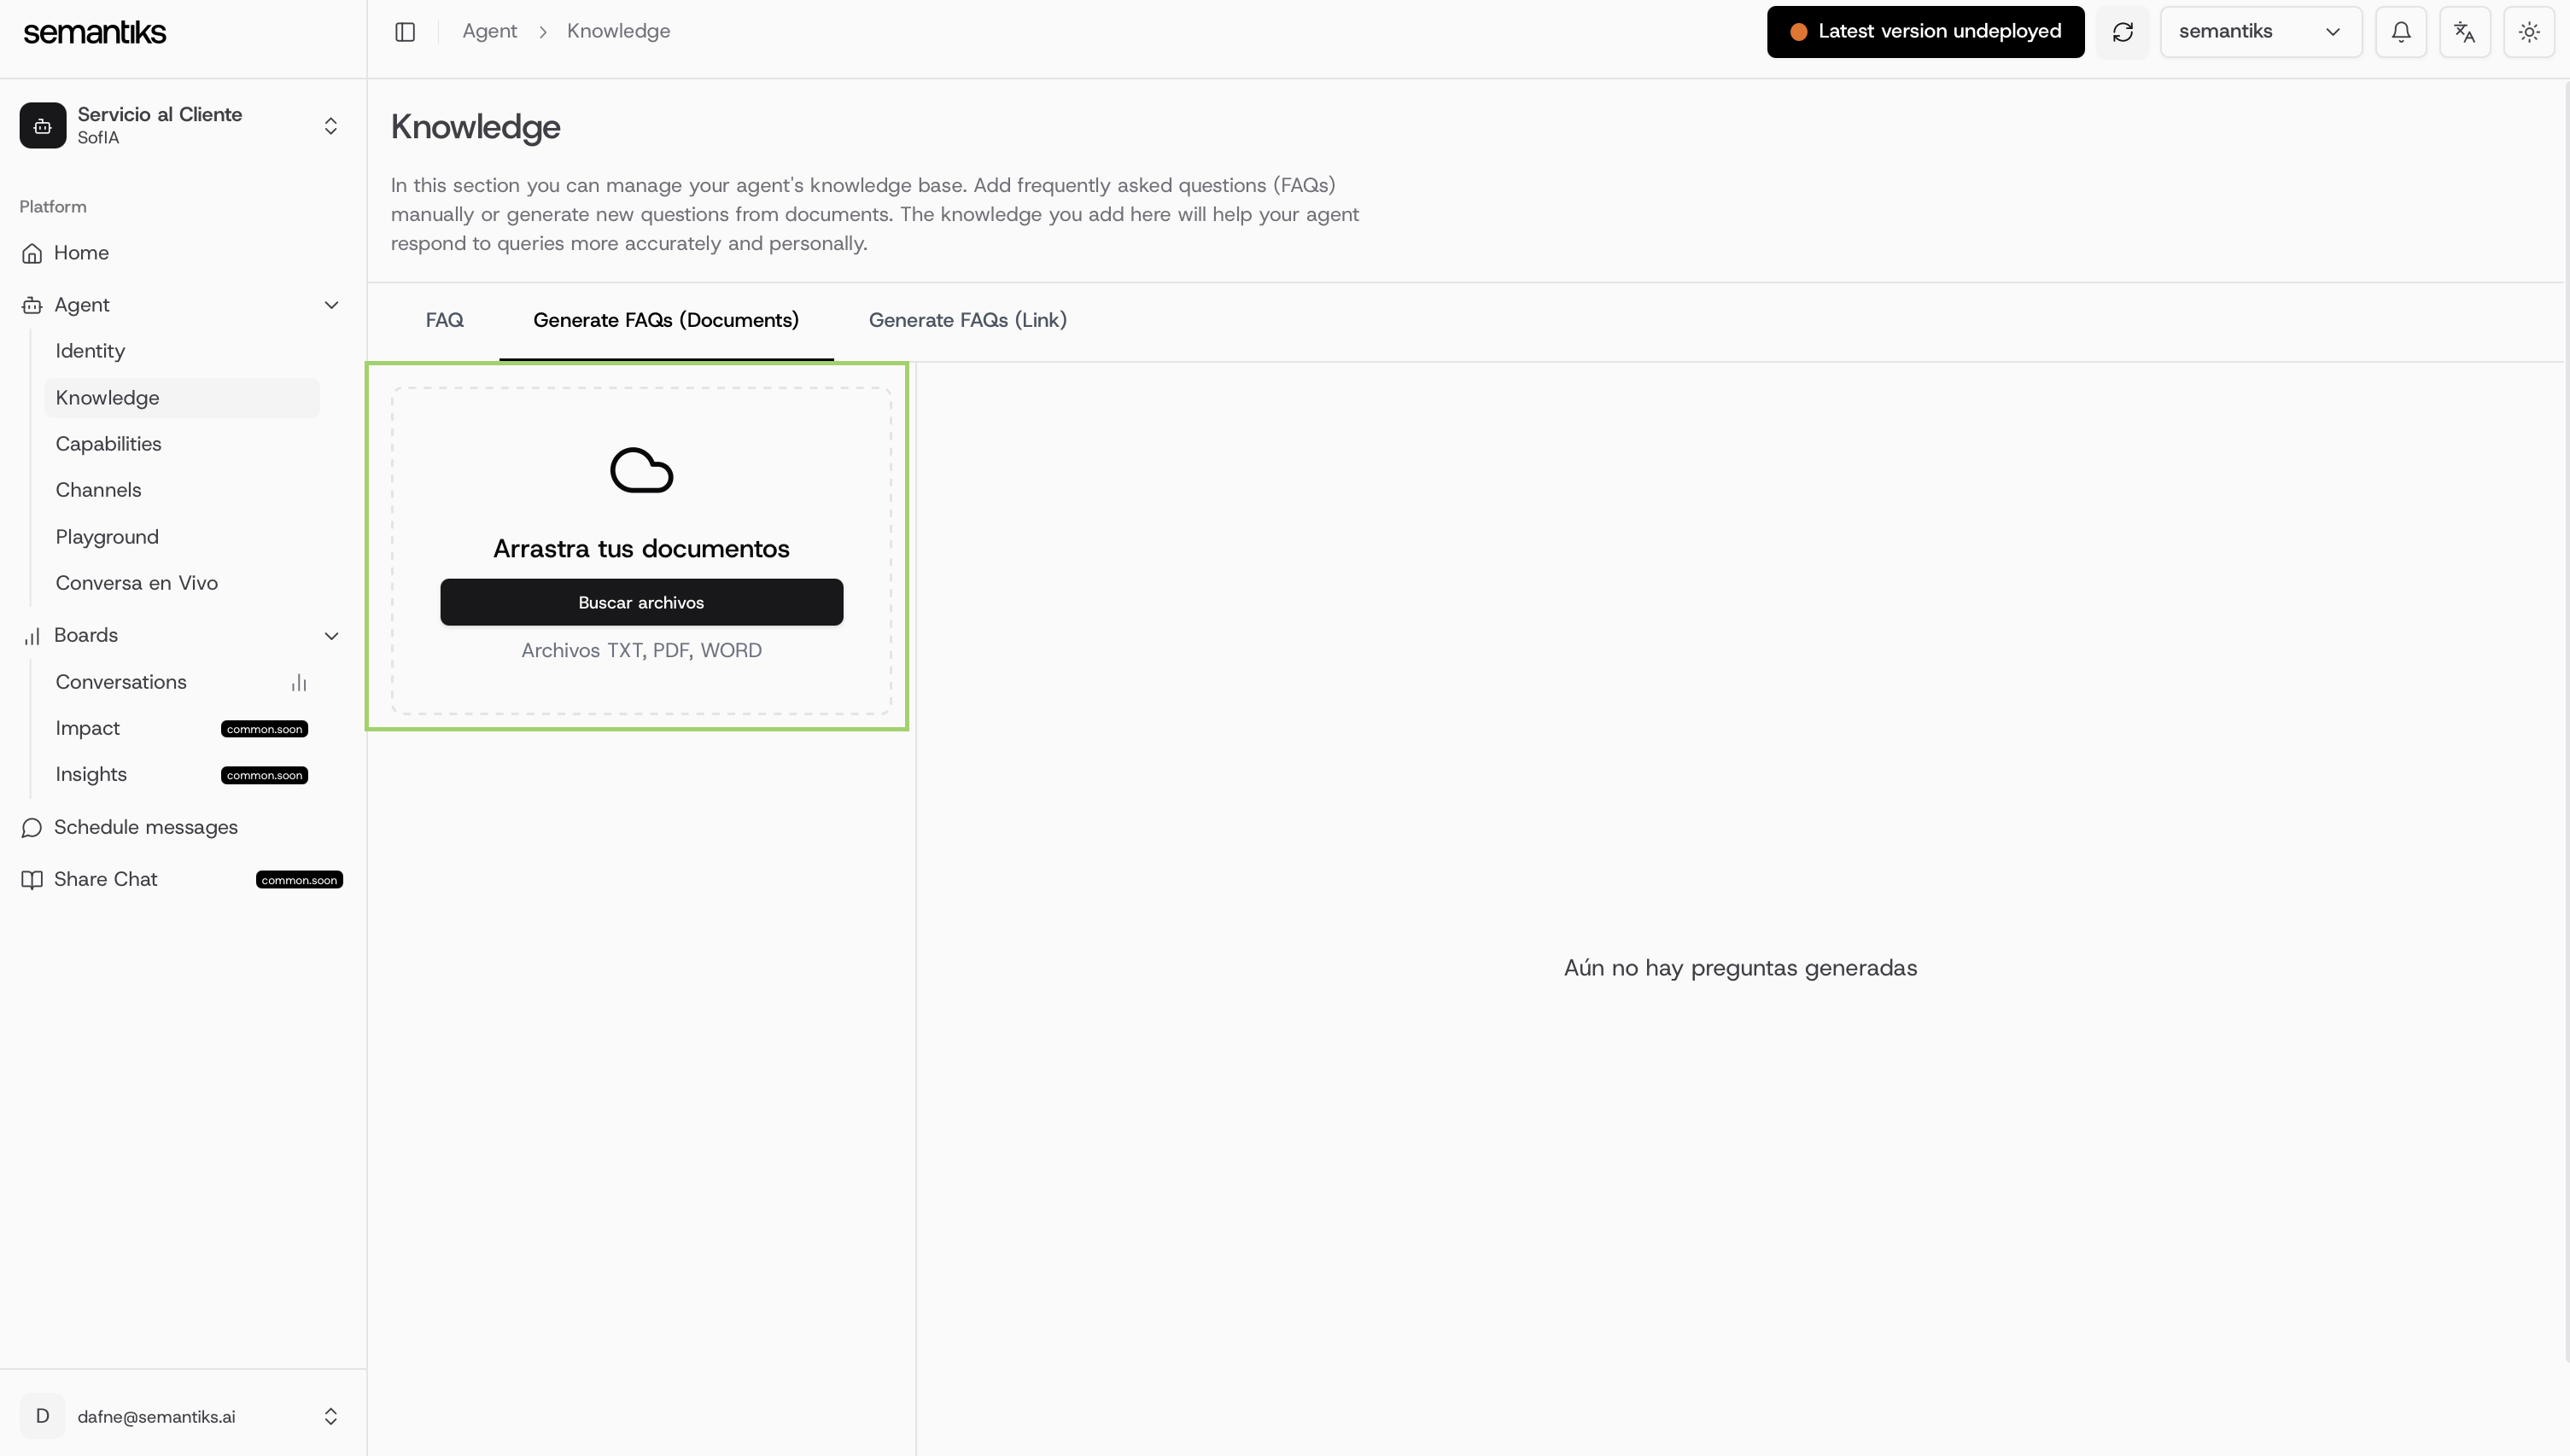Click Latest version undeployed button

click(1925, 32)
